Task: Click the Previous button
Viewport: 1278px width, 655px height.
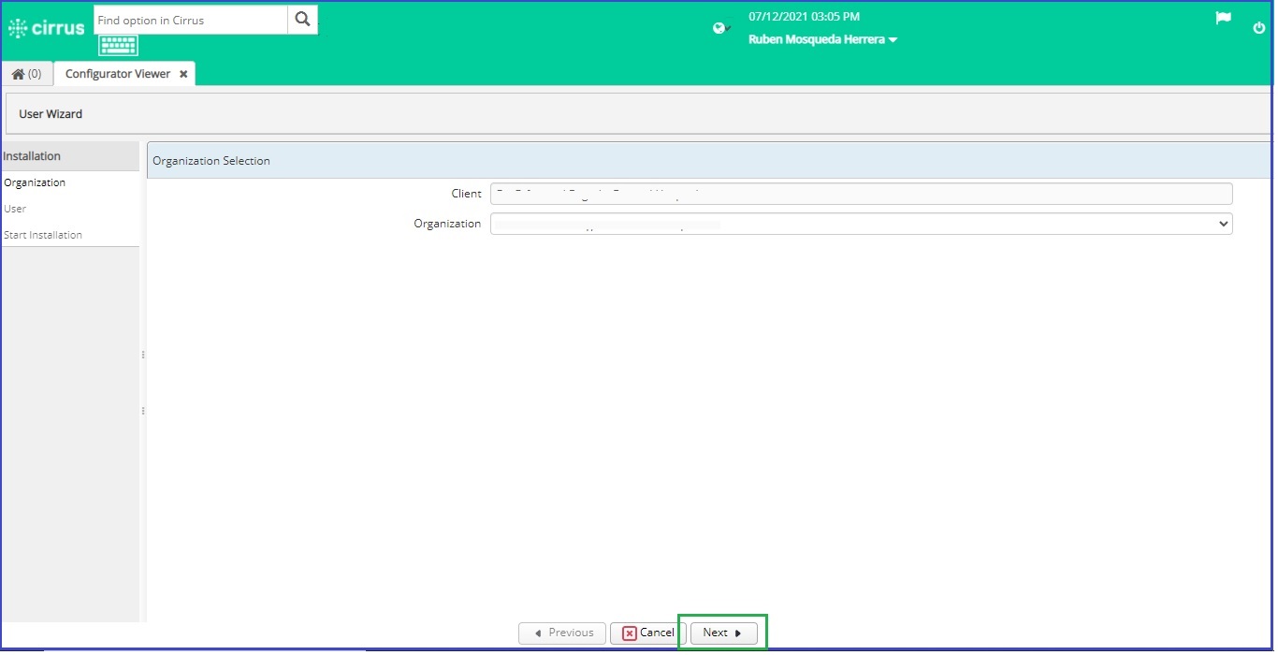Action: [562, 633]
